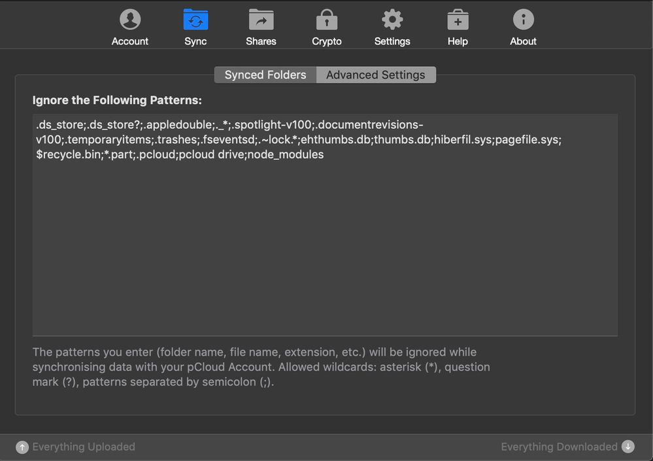This screenshot has width=653, height=461.
Task: Show the About info icon
Action: [523, 20]
